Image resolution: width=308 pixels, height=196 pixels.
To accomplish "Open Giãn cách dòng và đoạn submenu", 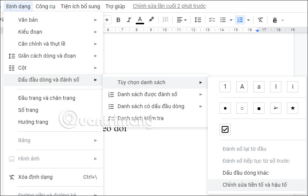I will (53, 56).
